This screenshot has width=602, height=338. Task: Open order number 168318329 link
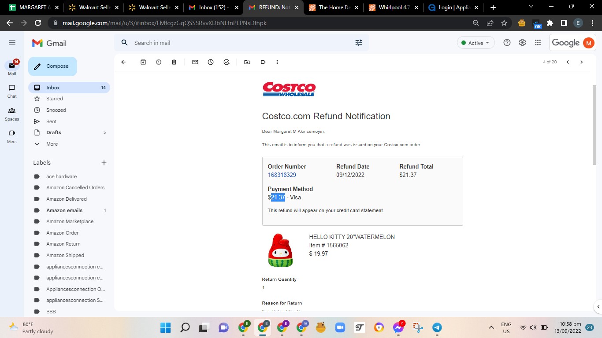[x=282, y=175]
